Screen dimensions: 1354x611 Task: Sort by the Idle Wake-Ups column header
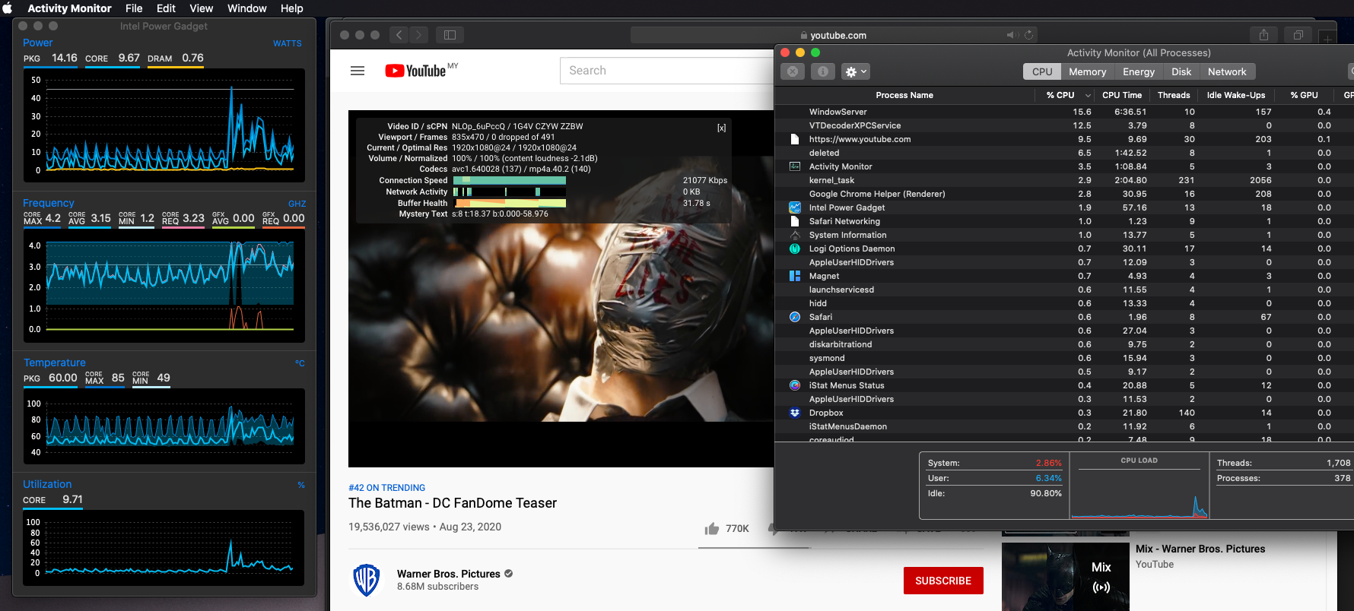1236,95
